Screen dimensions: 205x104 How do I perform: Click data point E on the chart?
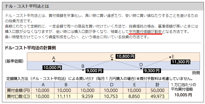(170, 57)
